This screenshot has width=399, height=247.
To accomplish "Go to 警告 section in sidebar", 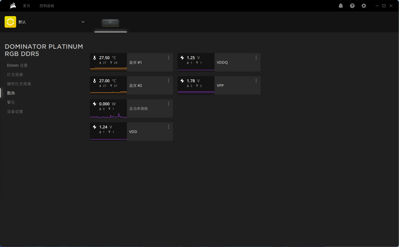I will click(x=11, y=103).
